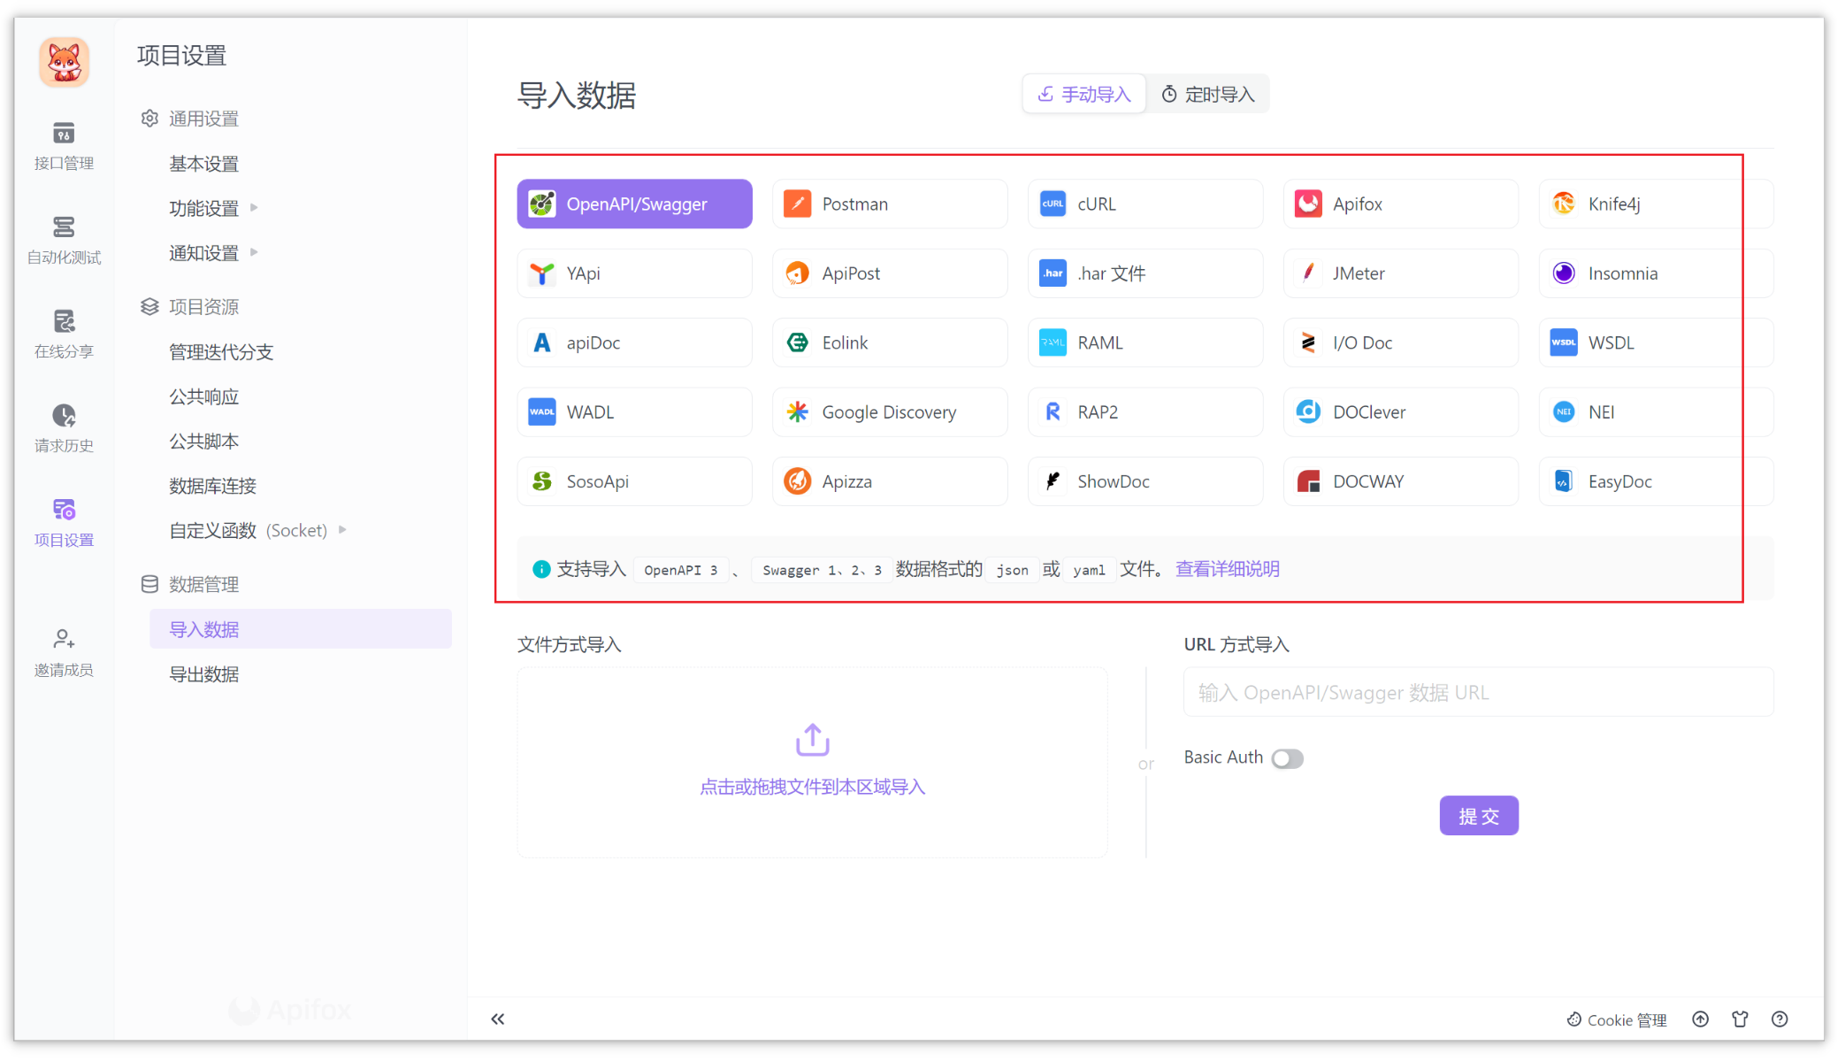The image size is (1845, 1061).
Task: Click 点击或拖拽文件到本区域导入 upload link
Action: 812,788
